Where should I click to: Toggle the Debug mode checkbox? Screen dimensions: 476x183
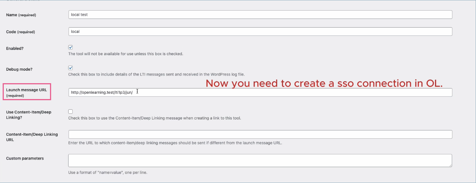click(x=70, y=68)
